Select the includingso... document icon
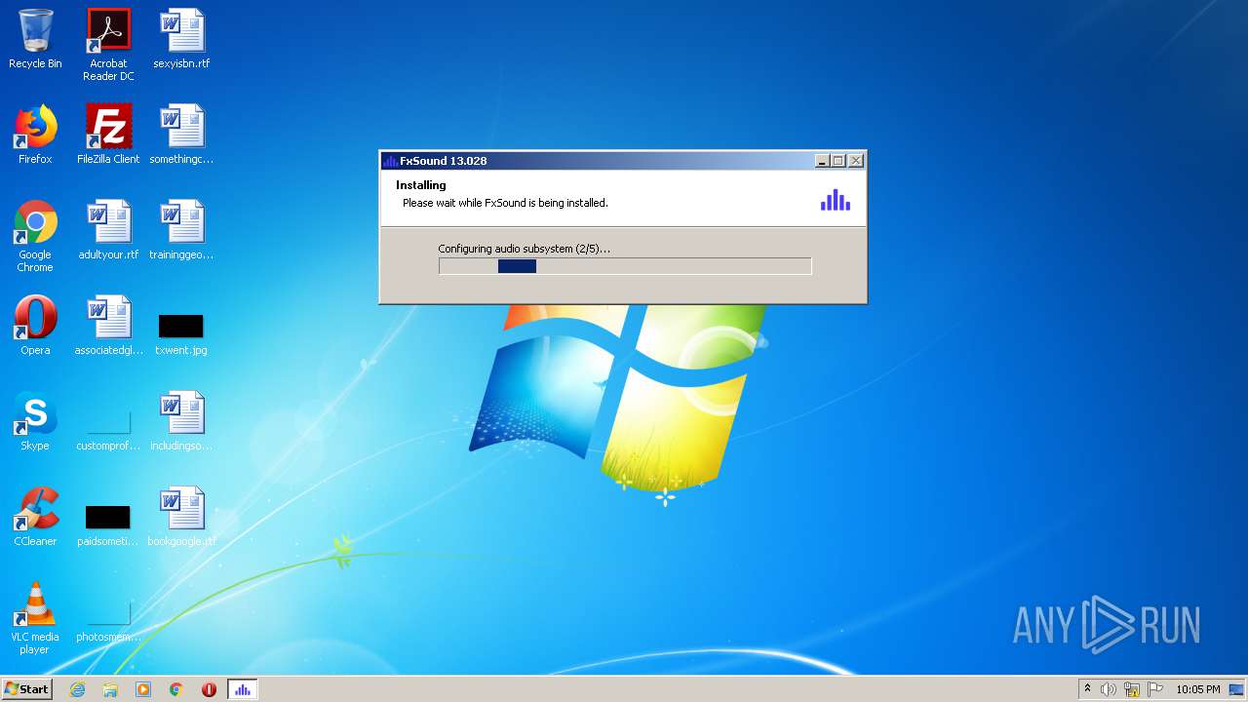Image resolution: width=1248 pixels, height=702 pixels. (x=181, y=421)
